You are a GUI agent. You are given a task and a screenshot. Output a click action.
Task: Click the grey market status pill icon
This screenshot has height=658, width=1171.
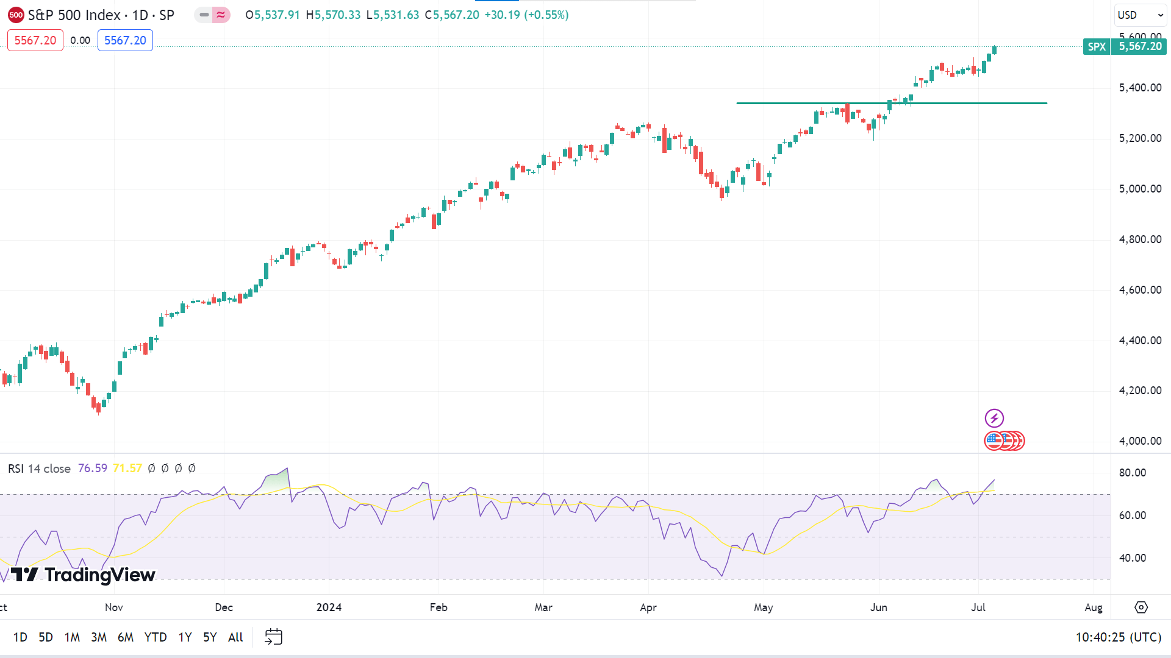coord(204,15)
